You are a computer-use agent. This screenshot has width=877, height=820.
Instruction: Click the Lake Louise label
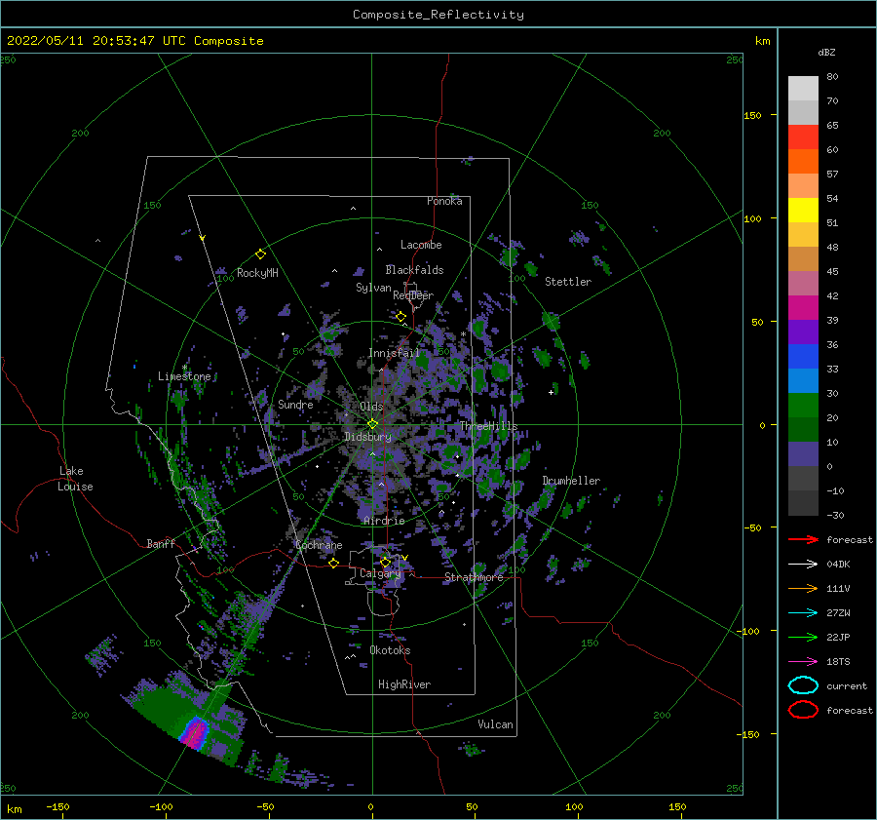[x=75, y=479]
